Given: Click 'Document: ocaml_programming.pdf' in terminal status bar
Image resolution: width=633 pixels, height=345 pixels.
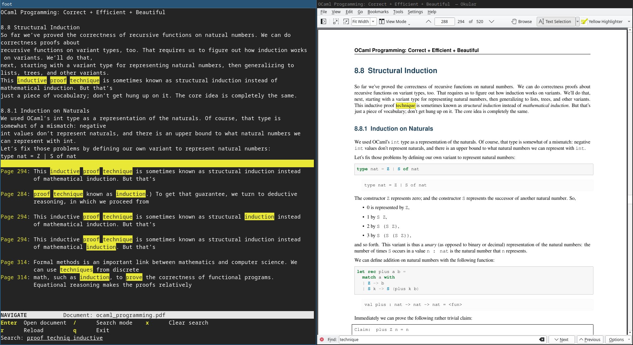Looking at the screenshot, I should pyautogui.click(x=114, y=315).
